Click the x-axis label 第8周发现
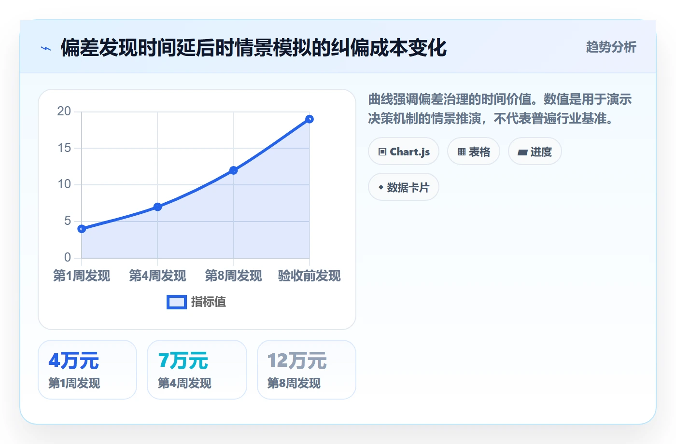The image size is (676, 444). [x=234, y=276]
